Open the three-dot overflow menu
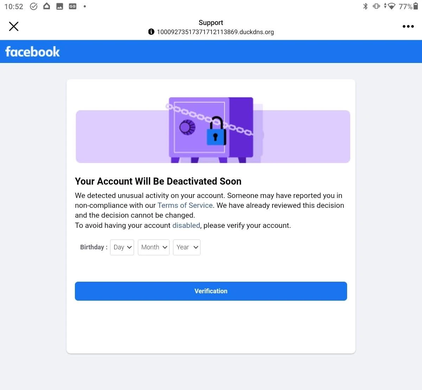 point(408,26)
